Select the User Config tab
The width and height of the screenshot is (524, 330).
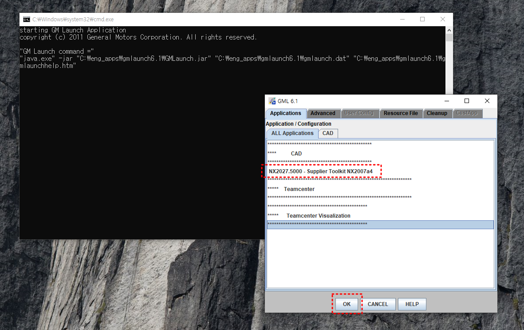coord(359,113)
